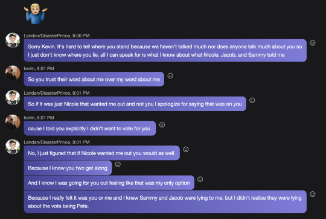Select the 'So you trust their word about me' bubble

click(94, 79)
